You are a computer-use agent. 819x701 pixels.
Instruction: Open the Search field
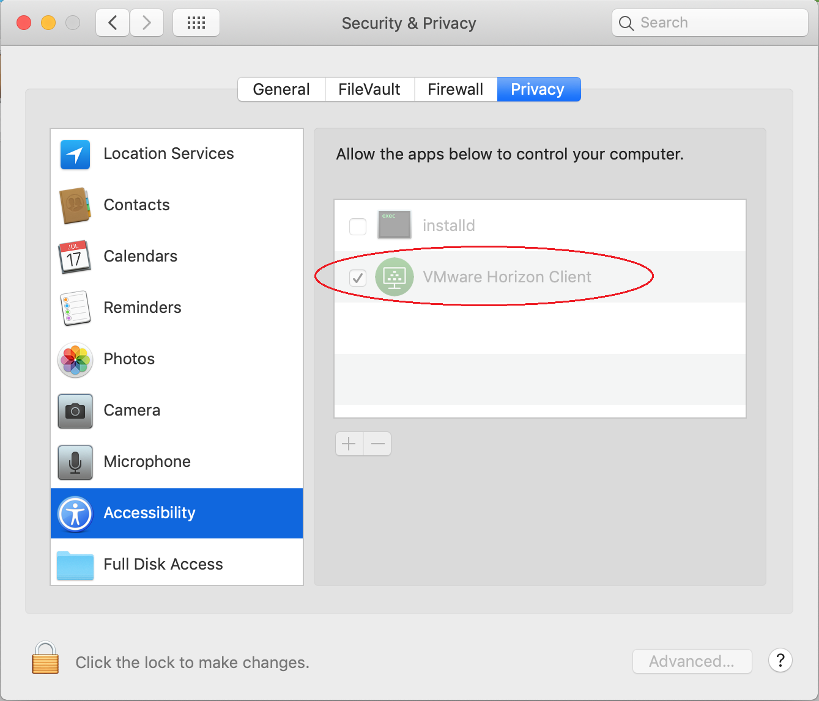pos(710,23)
